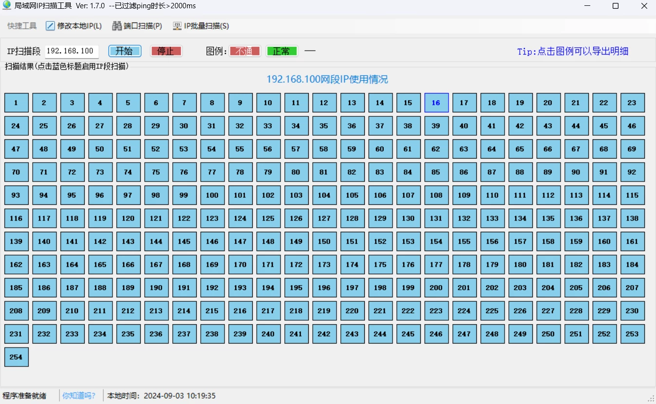Screen dimensions: 656x404
Task: Click the 你知道吗? link in status bar
Action: [x=79, y=396]
